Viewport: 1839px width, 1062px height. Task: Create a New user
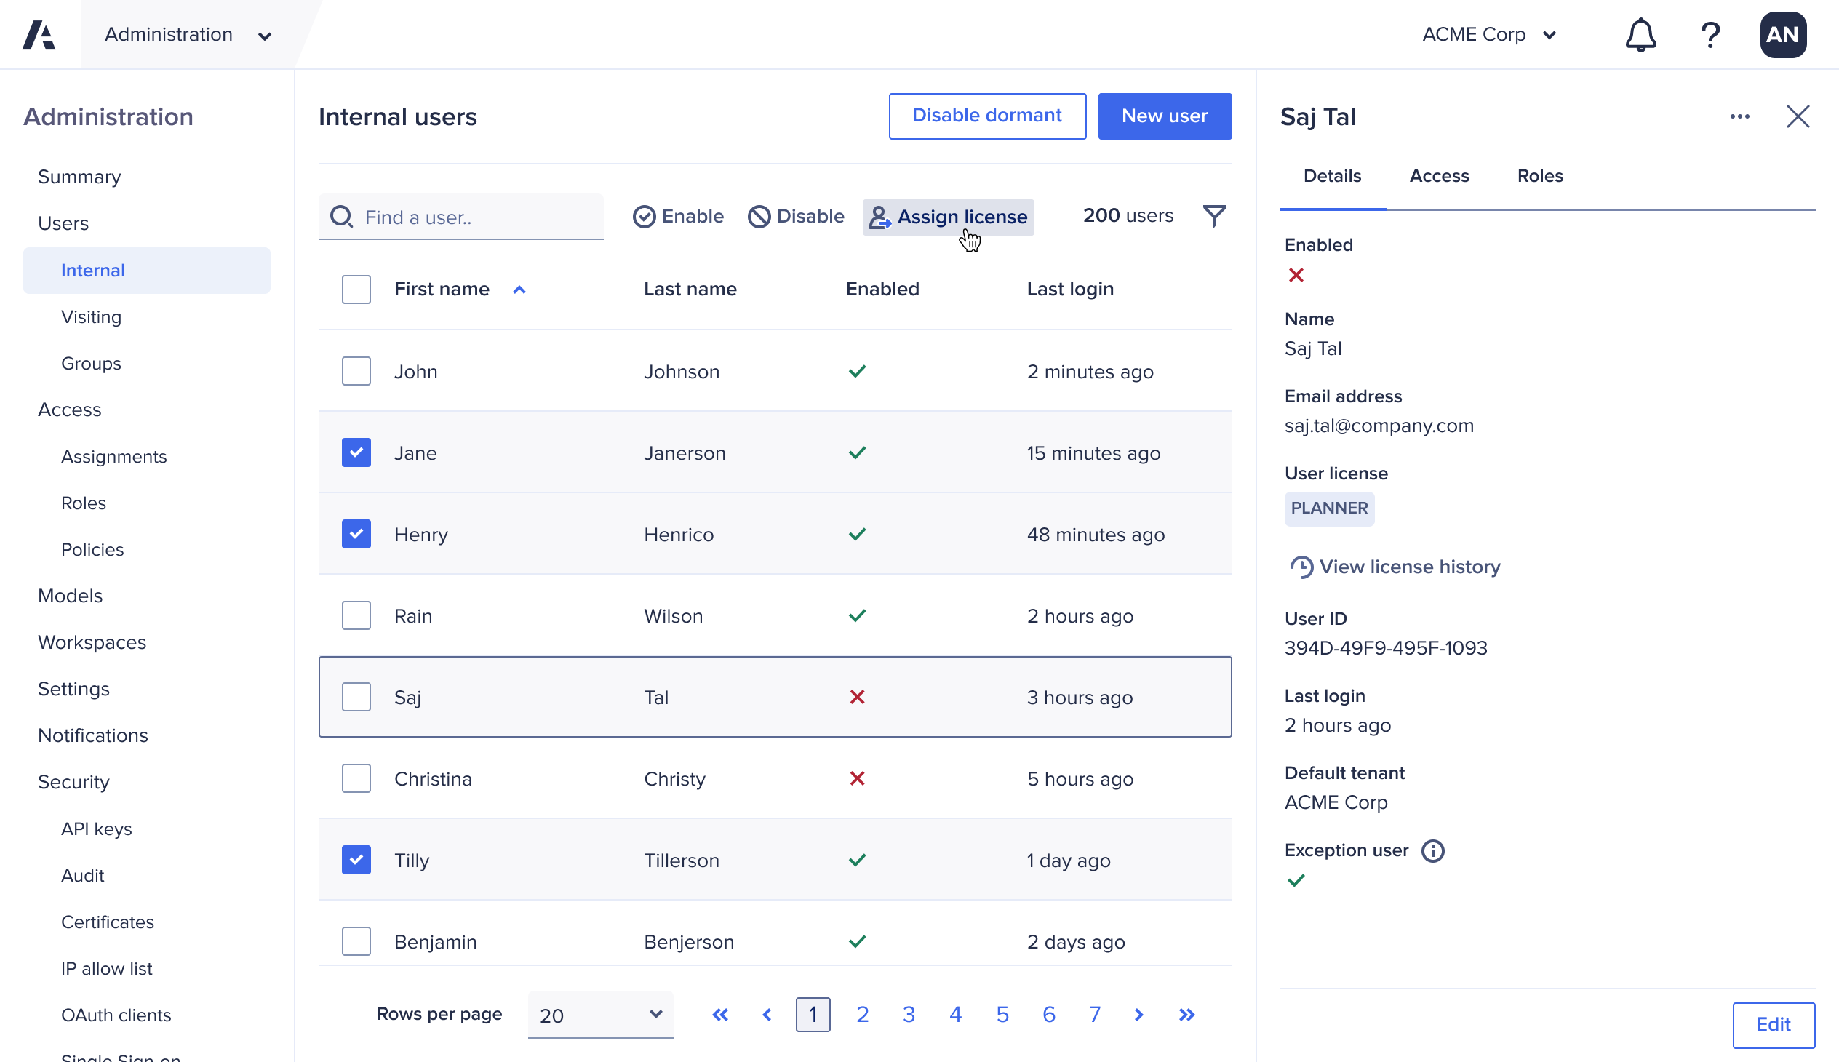1164,116
